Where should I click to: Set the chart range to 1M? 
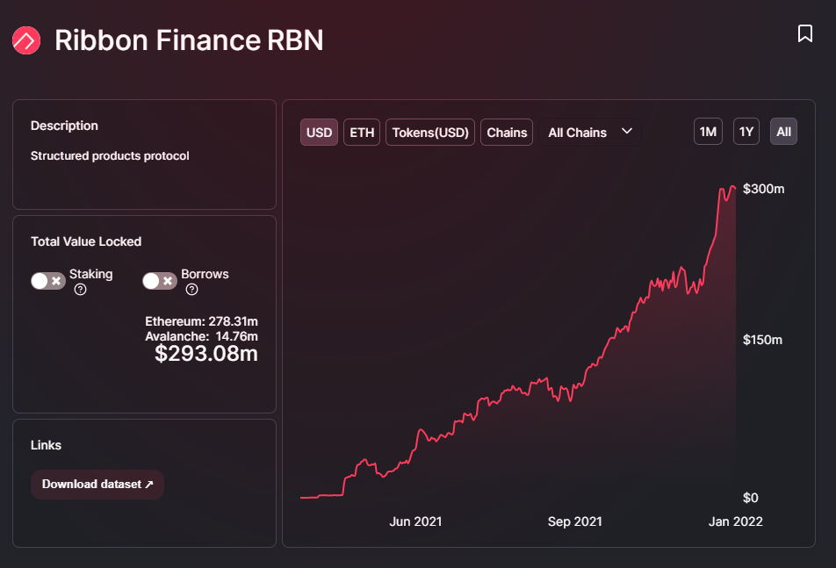pos(708,132)
